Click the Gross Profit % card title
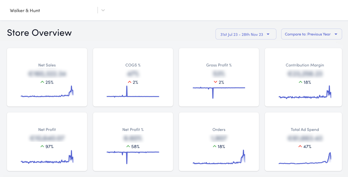Image resolution: width=348 pixels, height=177 pixels. click(x=219, y=65)
